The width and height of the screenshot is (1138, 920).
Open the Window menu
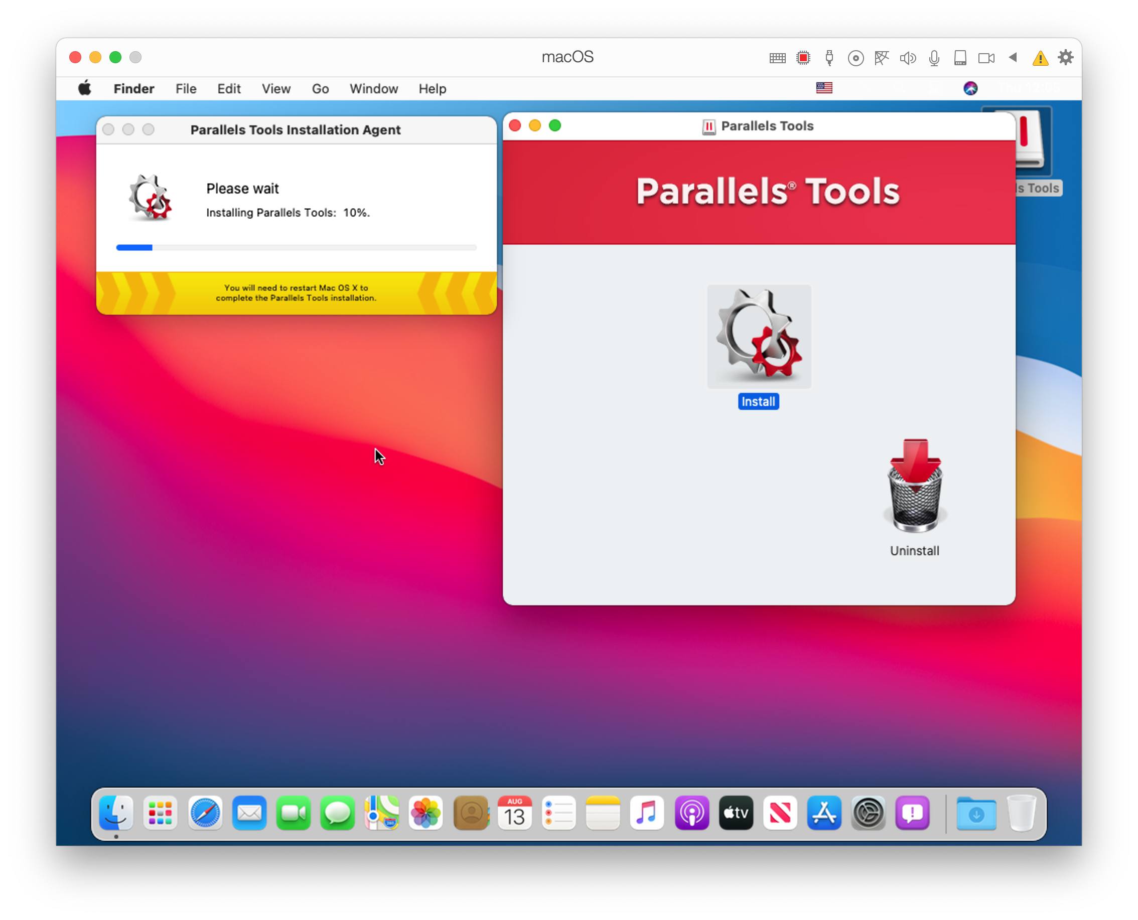coord(373,88)
